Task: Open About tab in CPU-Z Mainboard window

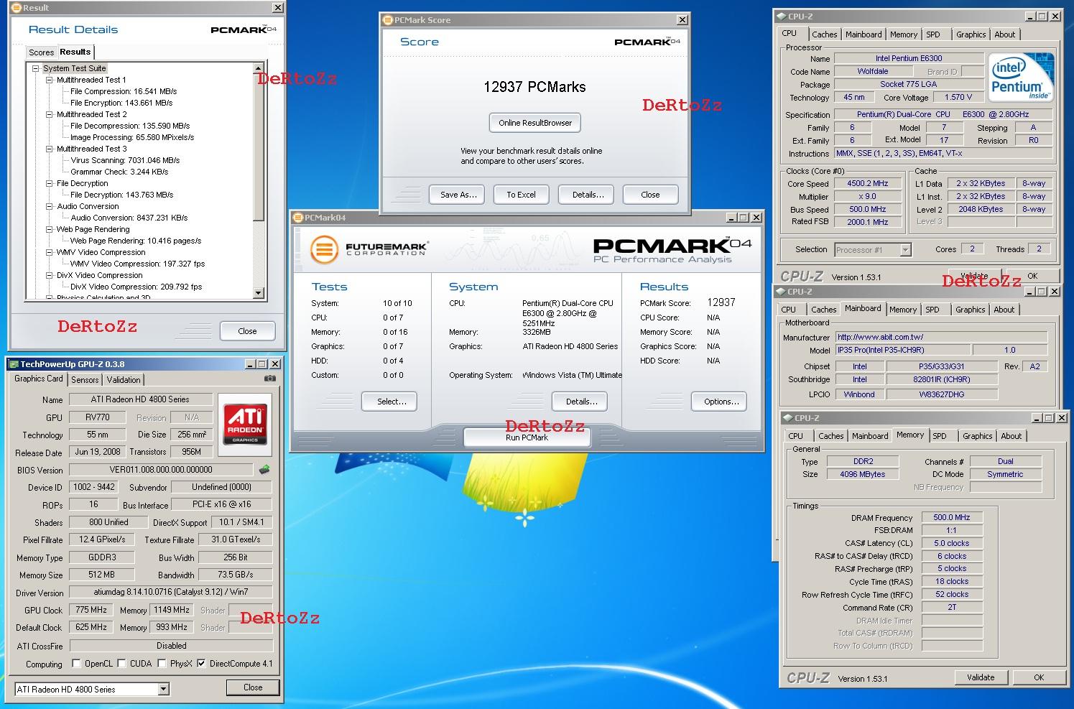Action: click(x=1004, y=310)
